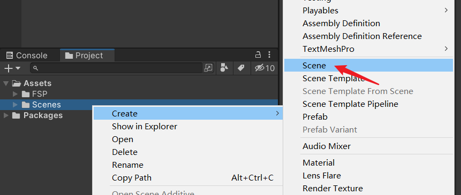Open the Project panel three-dot options menu
The image size is (461, 195).
(x=269, y=55)
